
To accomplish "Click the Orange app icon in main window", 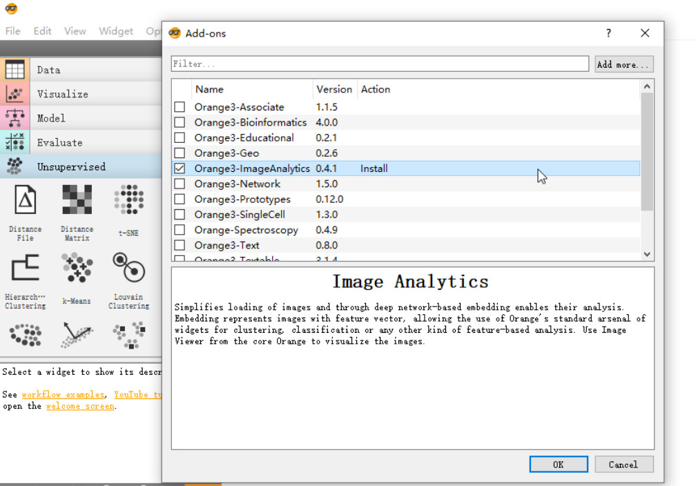I will [11, 8].
